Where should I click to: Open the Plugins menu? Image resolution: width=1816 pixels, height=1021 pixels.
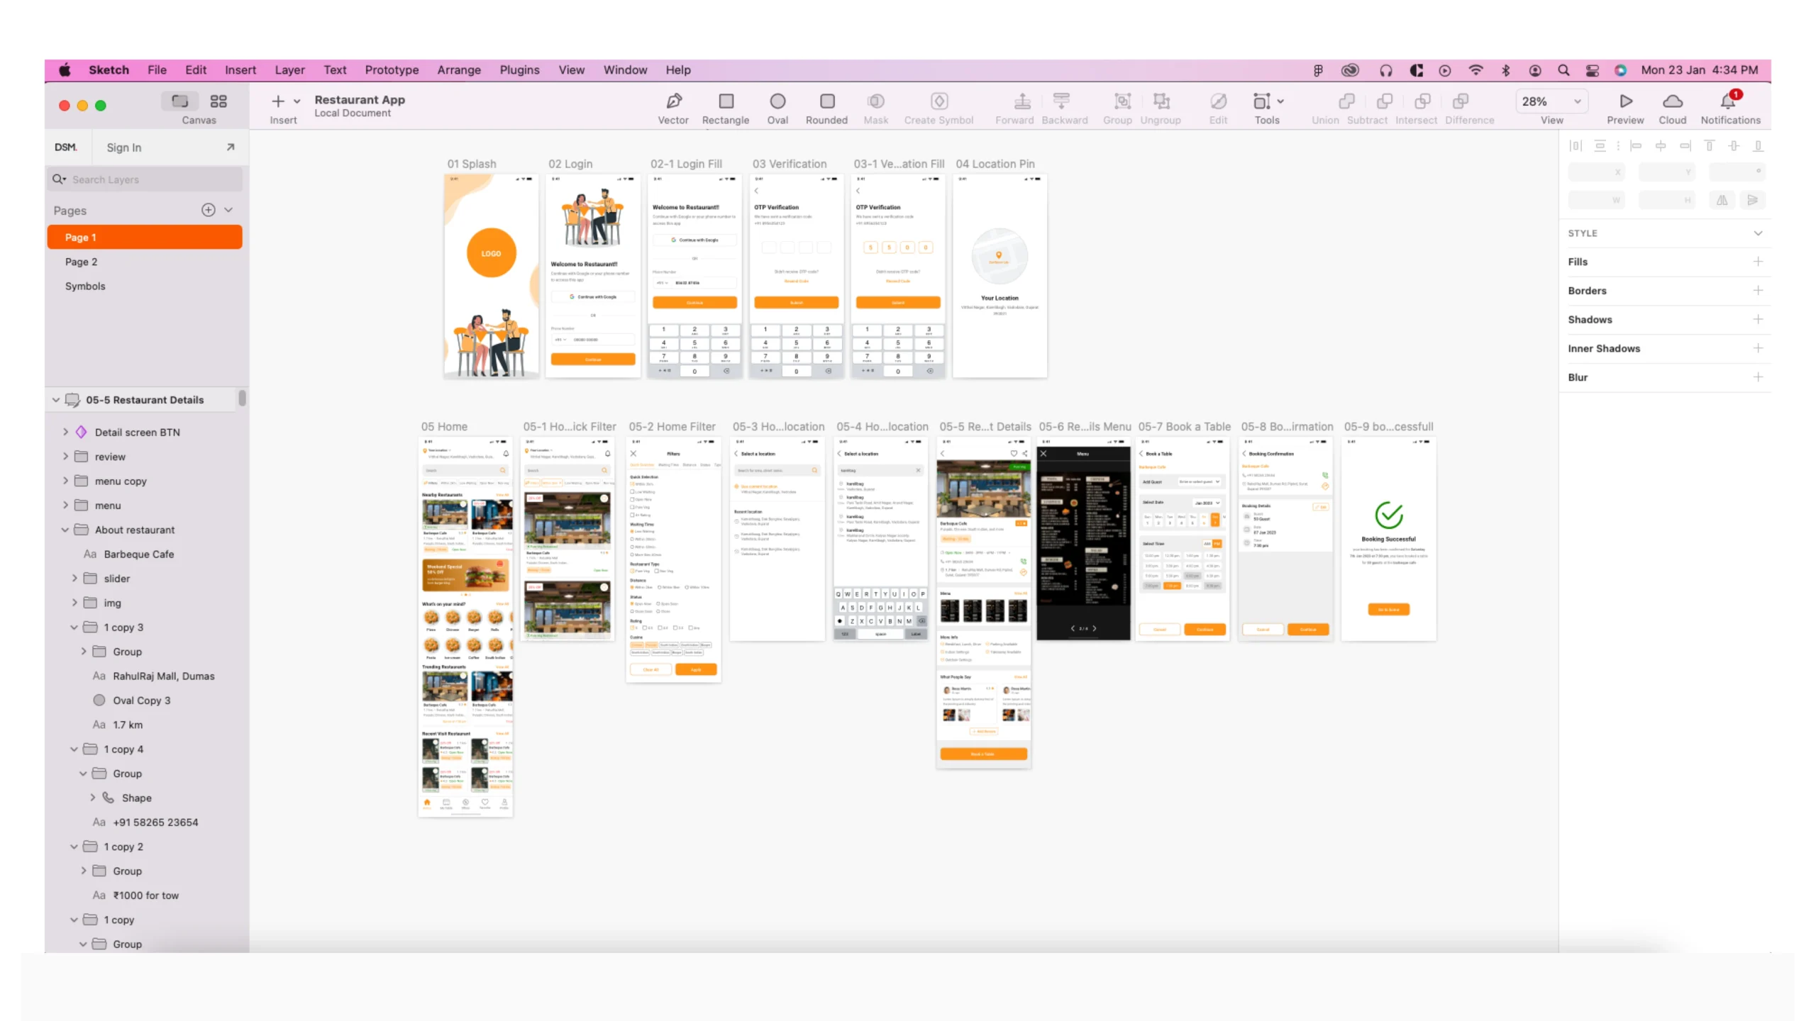(x=519, y=69)
